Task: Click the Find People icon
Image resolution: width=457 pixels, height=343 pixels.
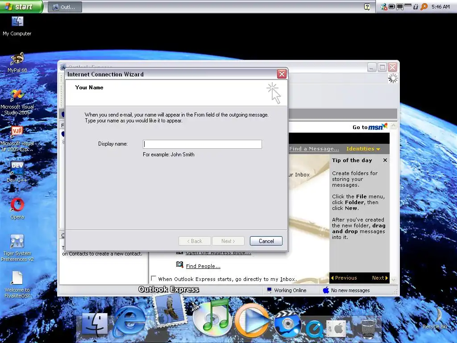Action: 179,265
